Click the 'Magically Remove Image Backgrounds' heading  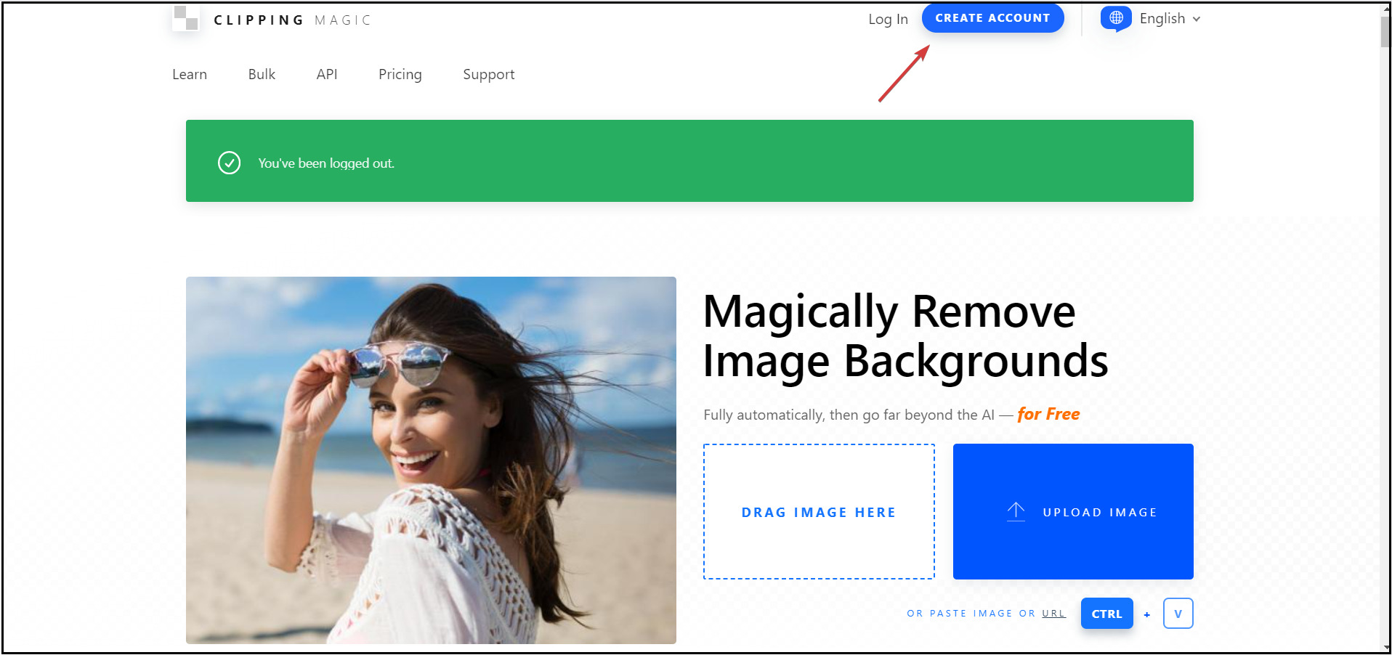coord(905,336)
